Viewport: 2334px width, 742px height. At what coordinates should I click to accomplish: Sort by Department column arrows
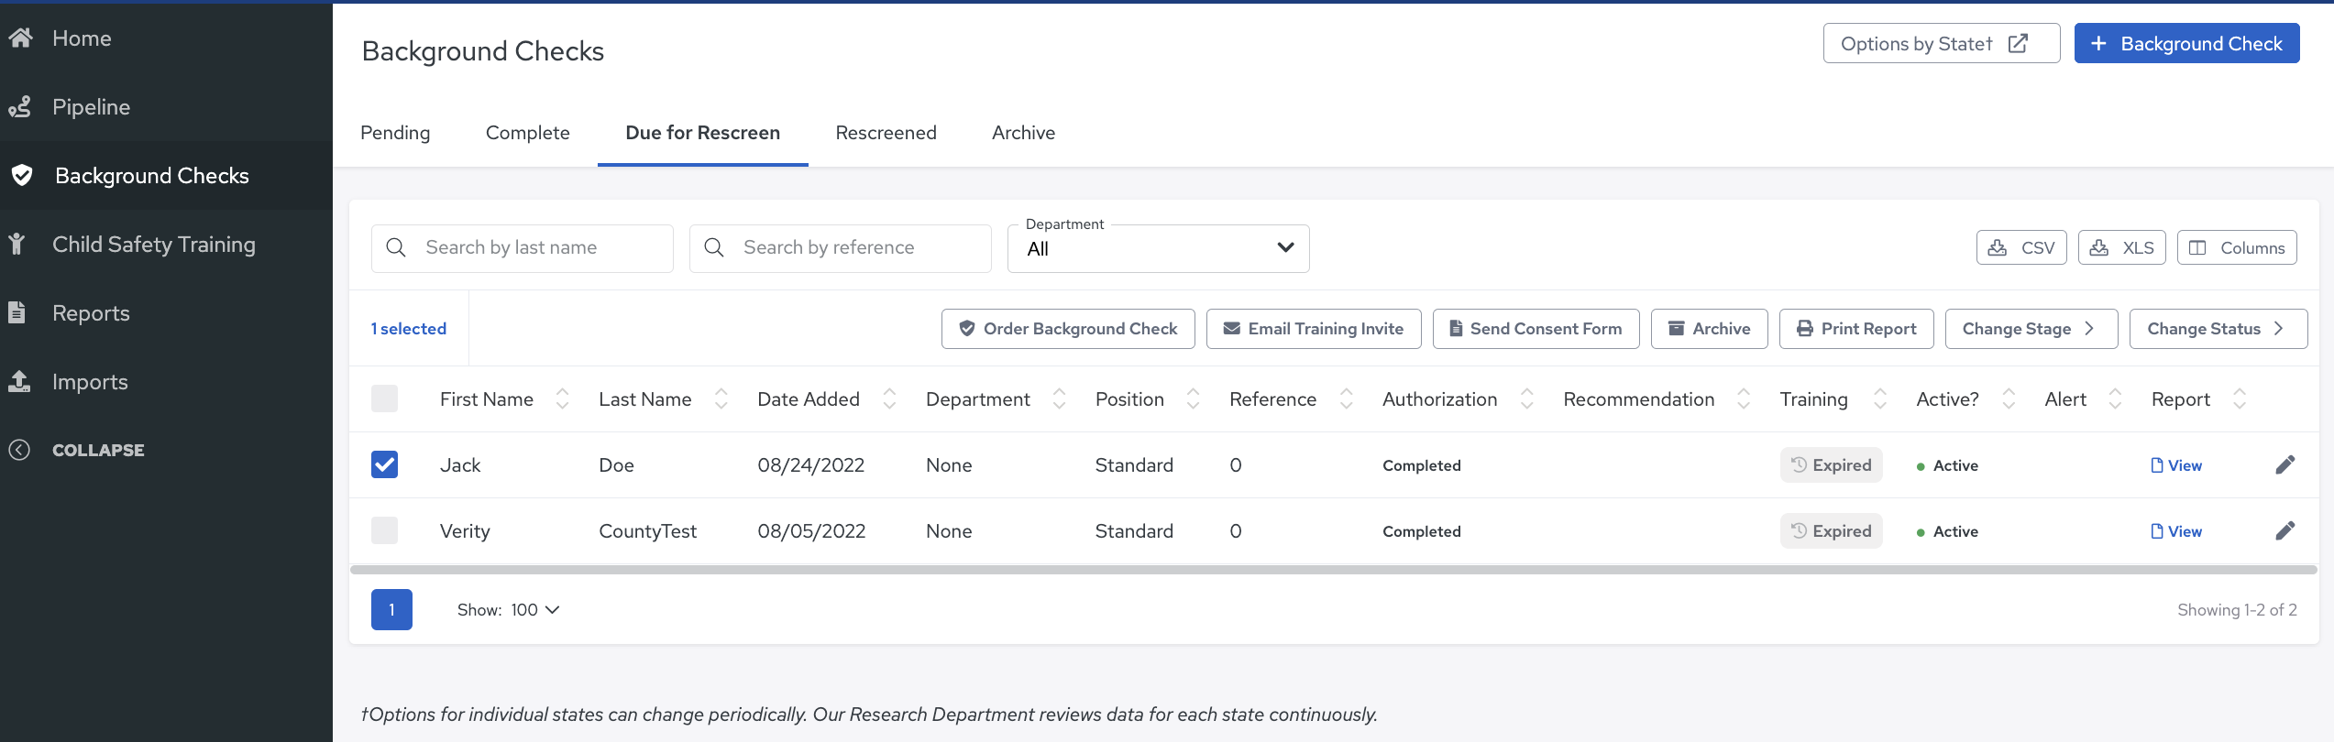pyautogui.click(x=1060, y=398)
